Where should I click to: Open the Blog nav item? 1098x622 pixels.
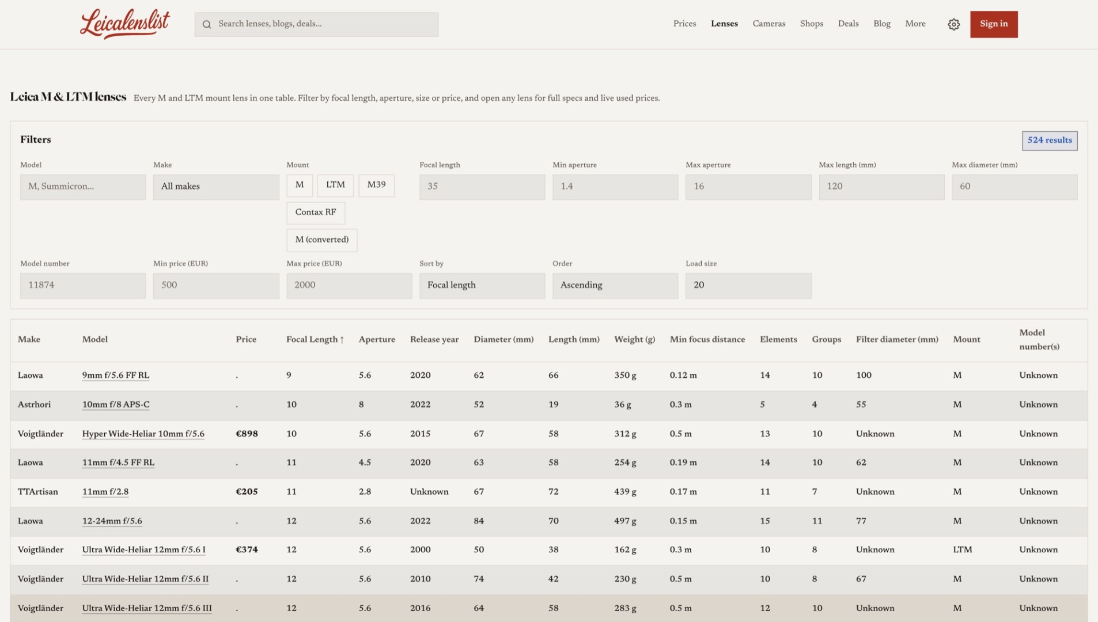(881, 24)
